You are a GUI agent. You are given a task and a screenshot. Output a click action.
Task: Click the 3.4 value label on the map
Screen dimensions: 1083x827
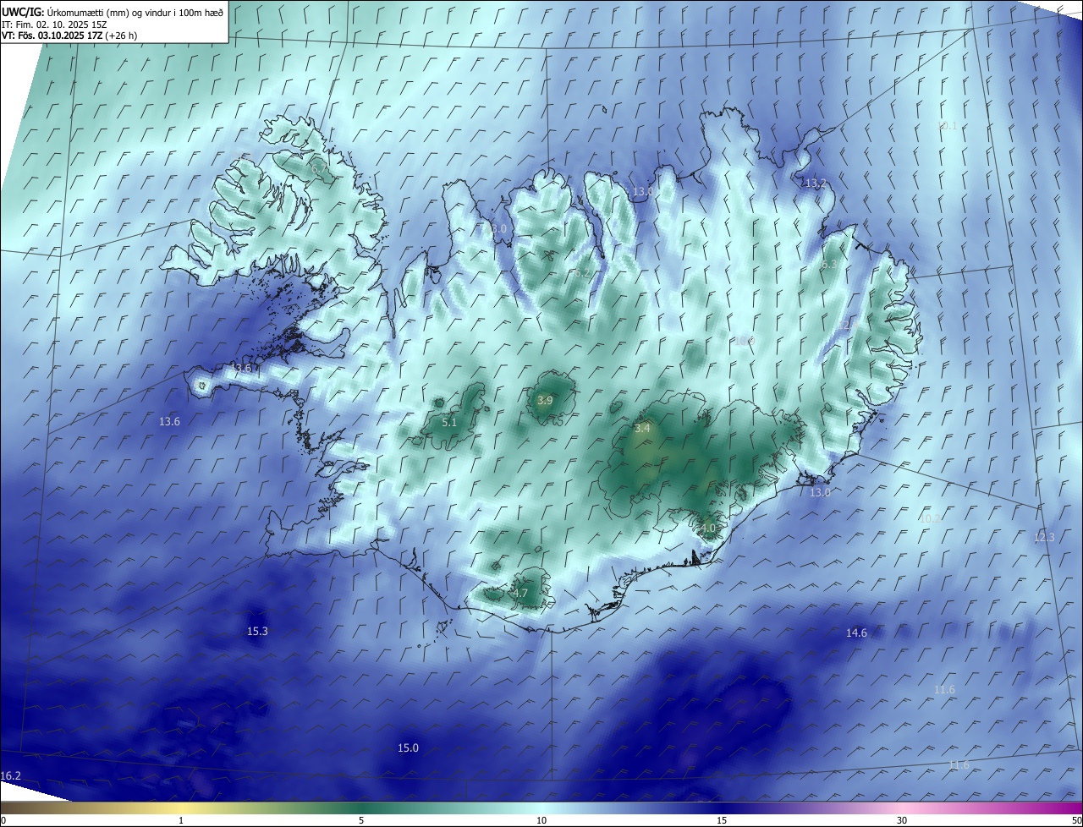click(x=642, y=429)
